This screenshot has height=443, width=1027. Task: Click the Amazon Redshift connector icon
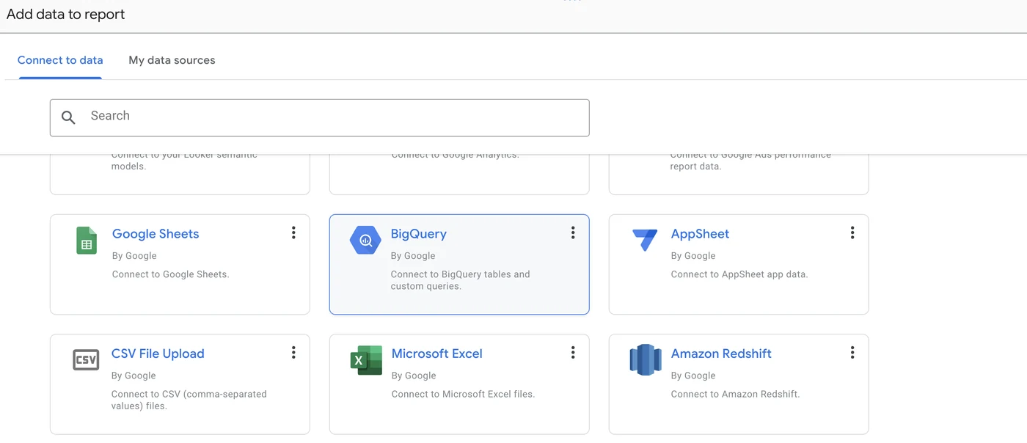645,359
